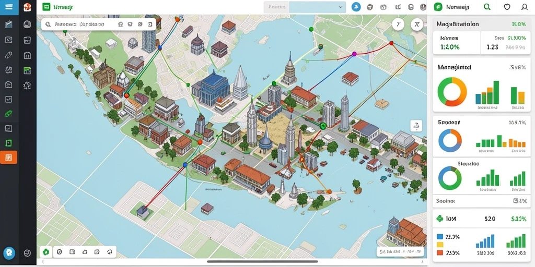Expand the floating layers control on the map's right edge
The image size is (535, 267).
click(416, 126)
